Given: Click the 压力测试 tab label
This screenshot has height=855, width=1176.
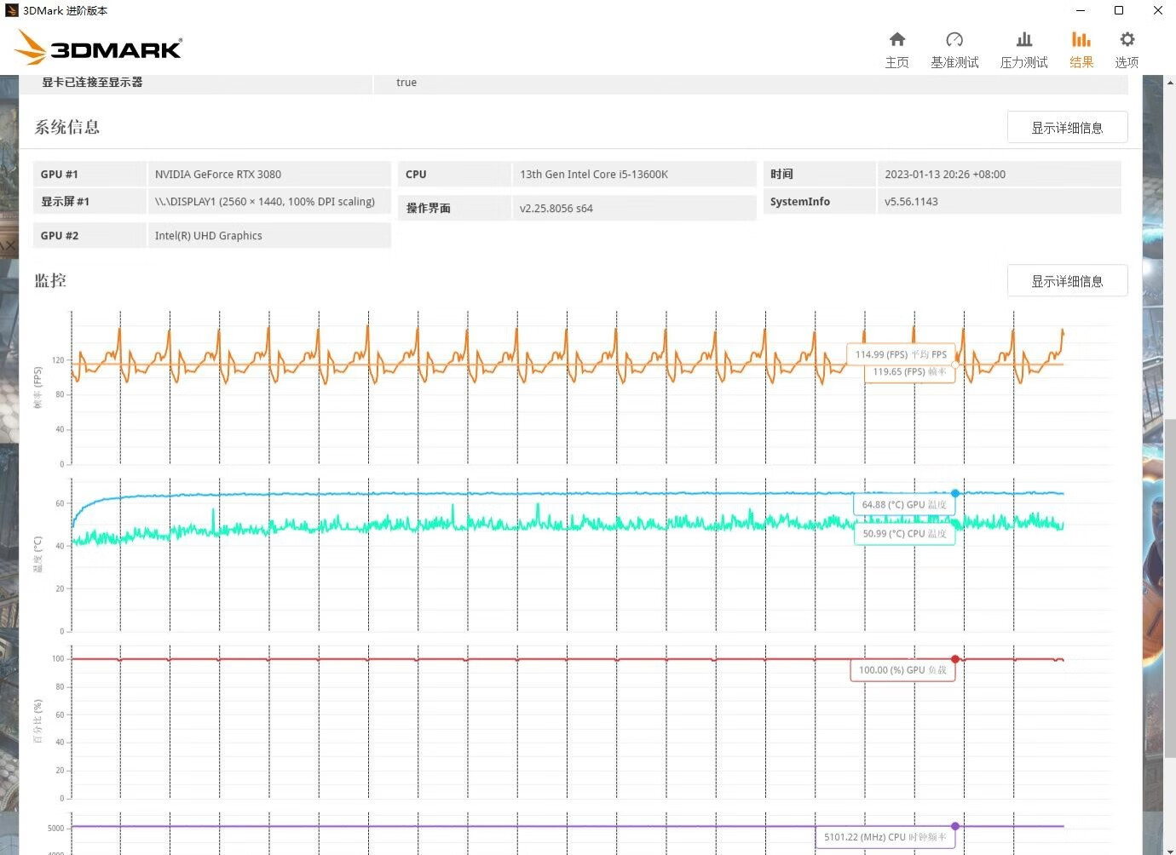Looking at the screenshot, I should (1024, 62).
